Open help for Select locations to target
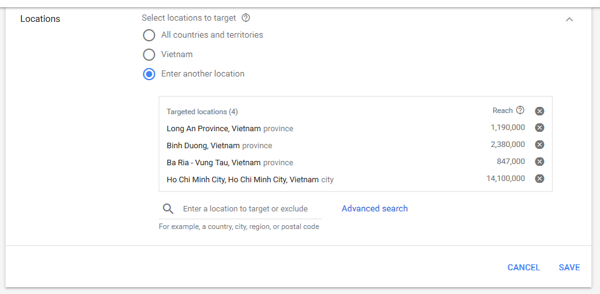The image size is (600, 294). pyautogui.click(x=246, y=18)
